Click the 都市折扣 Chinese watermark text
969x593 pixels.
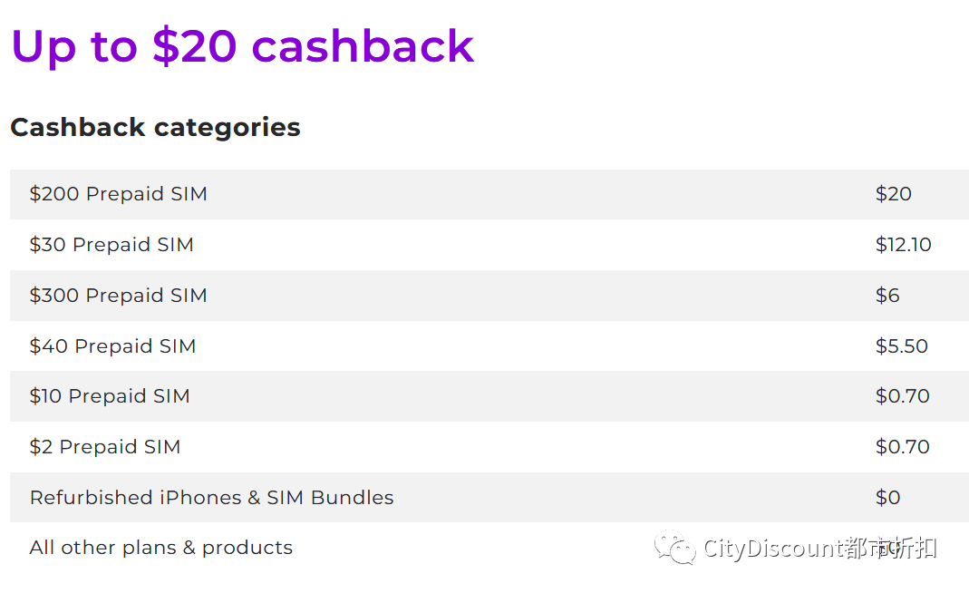[890, 549]
